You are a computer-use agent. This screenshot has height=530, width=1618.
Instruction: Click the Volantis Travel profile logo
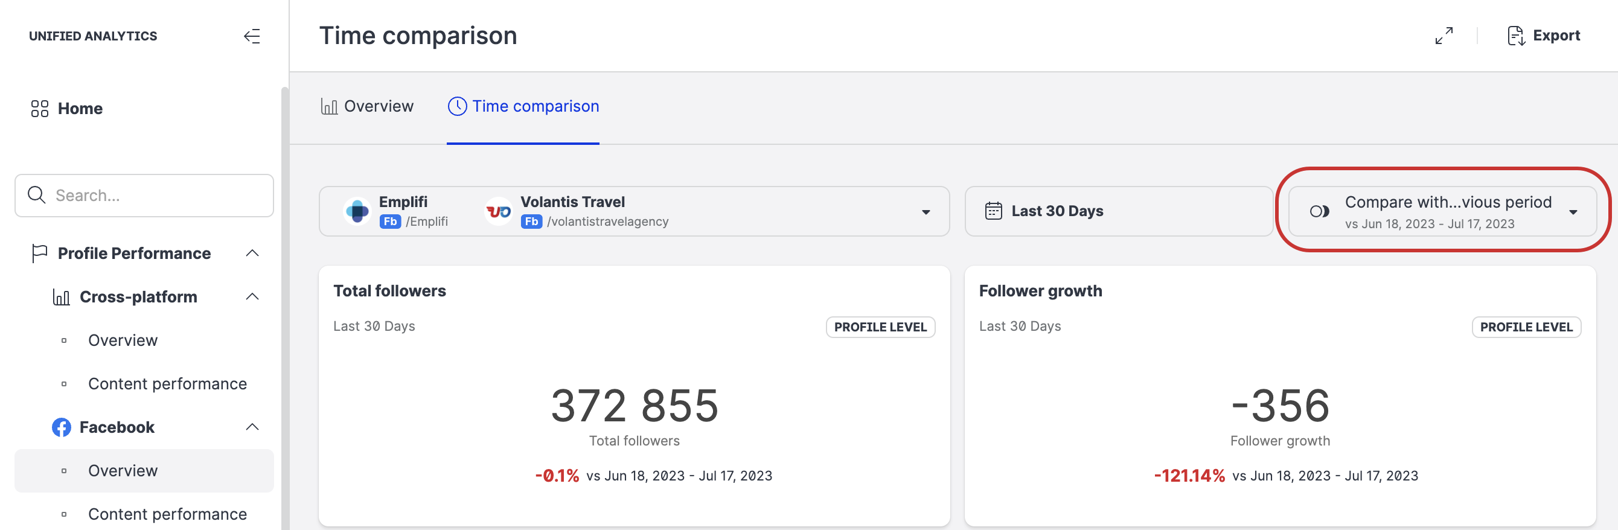(x=499, y=212)
